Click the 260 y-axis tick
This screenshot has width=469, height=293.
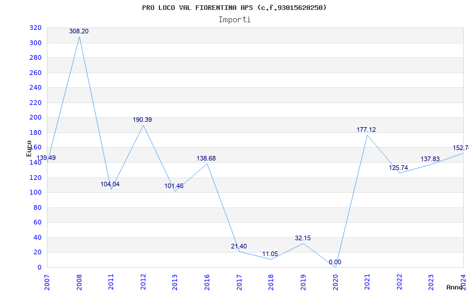point(35,73)
